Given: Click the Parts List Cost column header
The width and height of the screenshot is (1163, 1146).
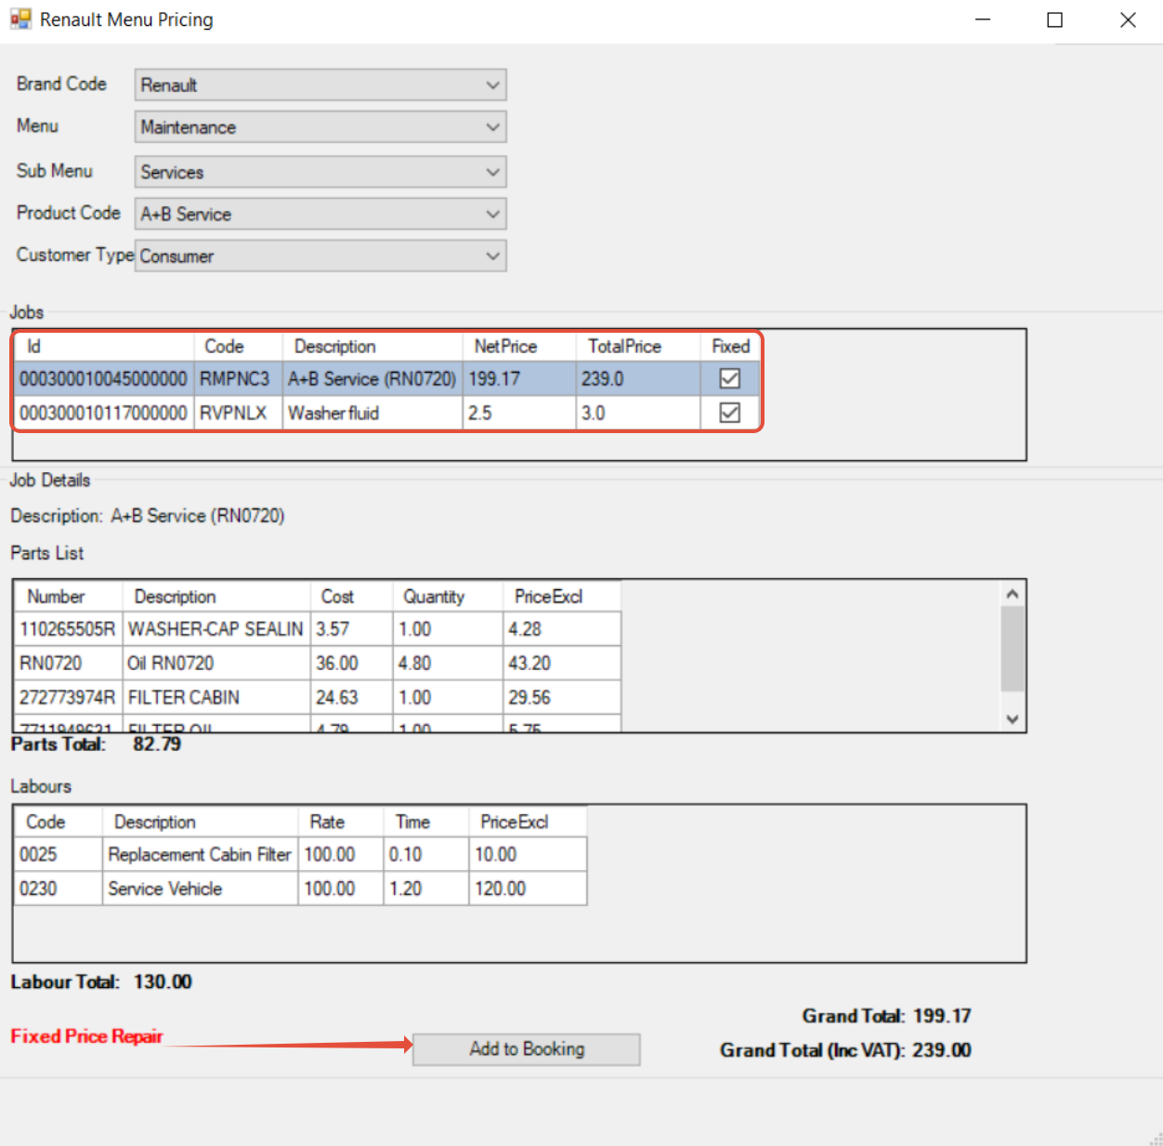Looking at the screenshot, I should tap(351, 597).
